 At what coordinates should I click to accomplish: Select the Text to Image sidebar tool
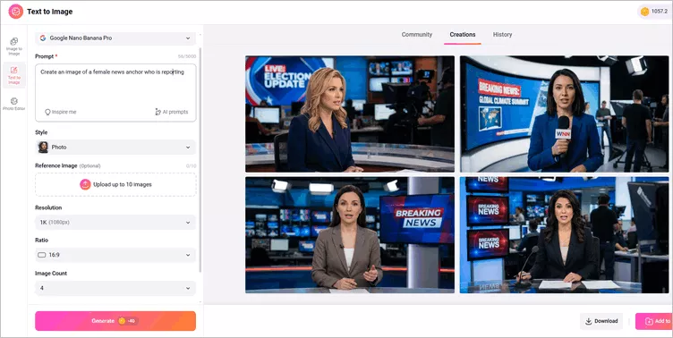click(14, 75)
